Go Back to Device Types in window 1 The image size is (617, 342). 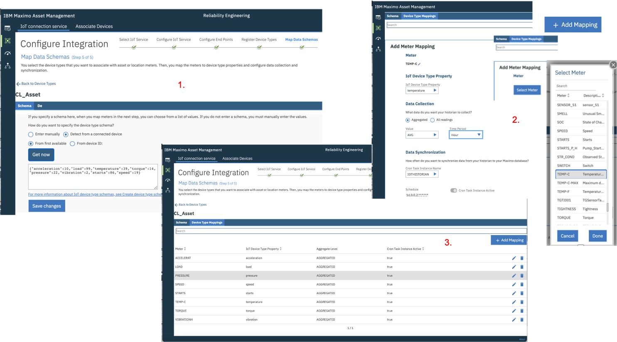coord(36,84)
